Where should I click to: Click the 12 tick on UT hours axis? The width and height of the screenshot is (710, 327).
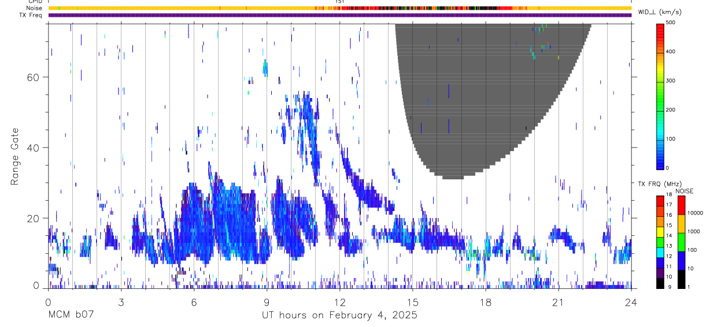click(x=339, y=302)
